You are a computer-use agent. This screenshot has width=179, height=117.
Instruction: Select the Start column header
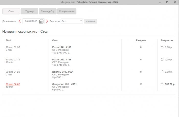[x=8, y=40]
